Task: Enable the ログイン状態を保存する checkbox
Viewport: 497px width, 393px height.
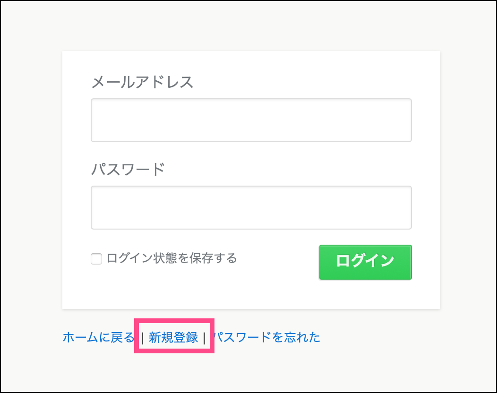Action: pyautogui.click(x=96, y=259)
